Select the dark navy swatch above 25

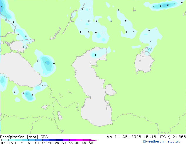click(59, 140)
